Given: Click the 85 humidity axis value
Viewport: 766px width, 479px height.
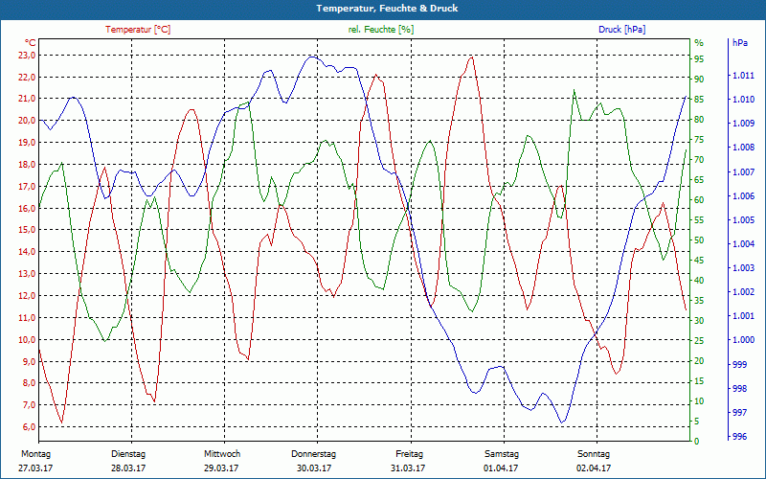Looking at the screenshot, I should tap(699, 100).
